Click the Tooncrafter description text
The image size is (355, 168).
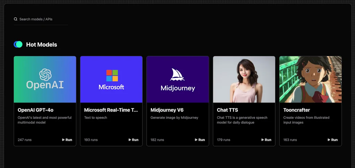[x=306, y=120]
